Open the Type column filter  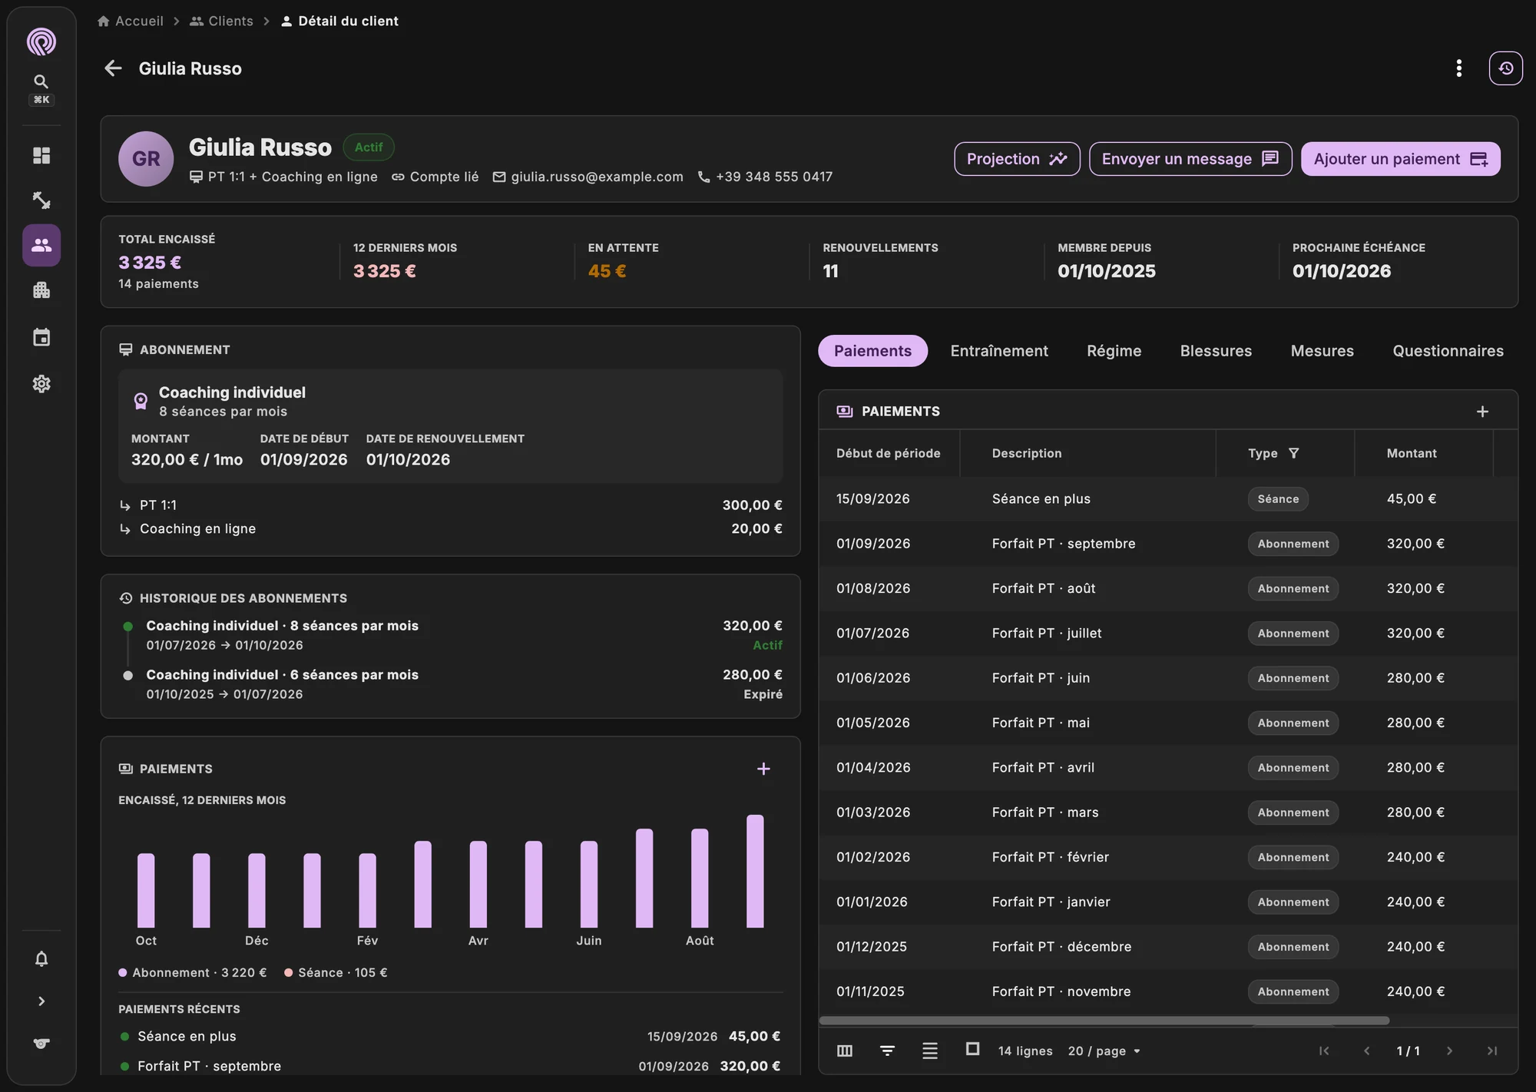pos(1293,453)
